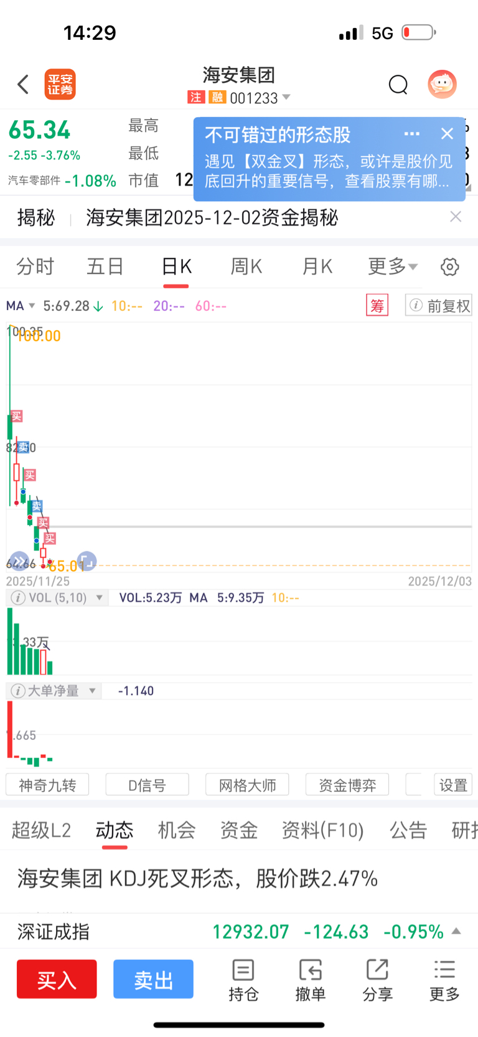
Task: Open chart settings gear icon
Action: [x=450, y=267]
